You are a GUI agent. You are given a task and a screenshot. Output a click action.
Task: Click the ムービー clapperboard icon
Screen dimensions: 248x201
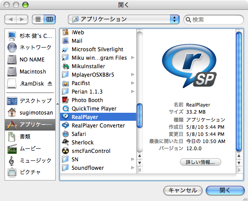pos(12,148)
